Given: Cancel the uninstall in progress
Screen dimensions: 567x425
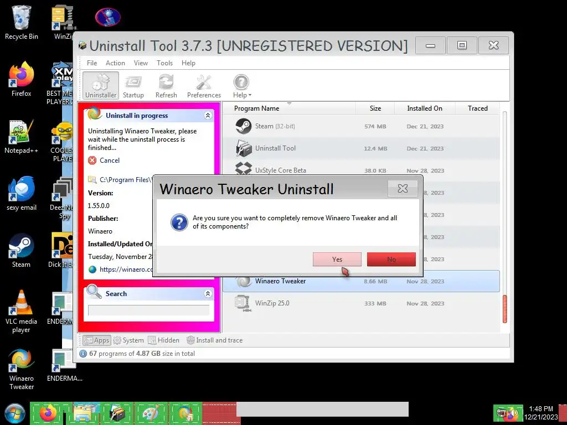Looking at the screenshot, I should point(110,160).
